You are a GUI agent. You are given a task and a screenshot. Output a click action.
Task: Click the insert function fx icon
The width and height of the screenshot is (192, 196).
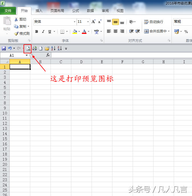click(48, 55)
